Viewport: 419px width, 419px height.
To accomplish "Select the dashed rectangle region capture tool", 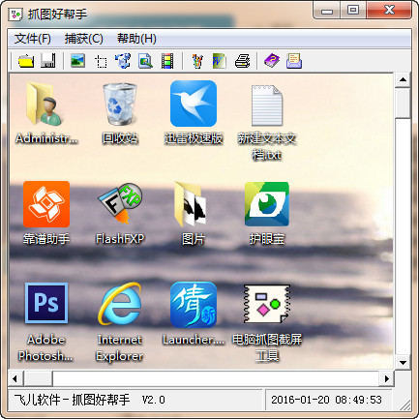I will coord(101,61).
